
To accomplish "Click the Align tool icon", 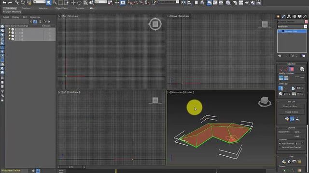I will 189,2.
